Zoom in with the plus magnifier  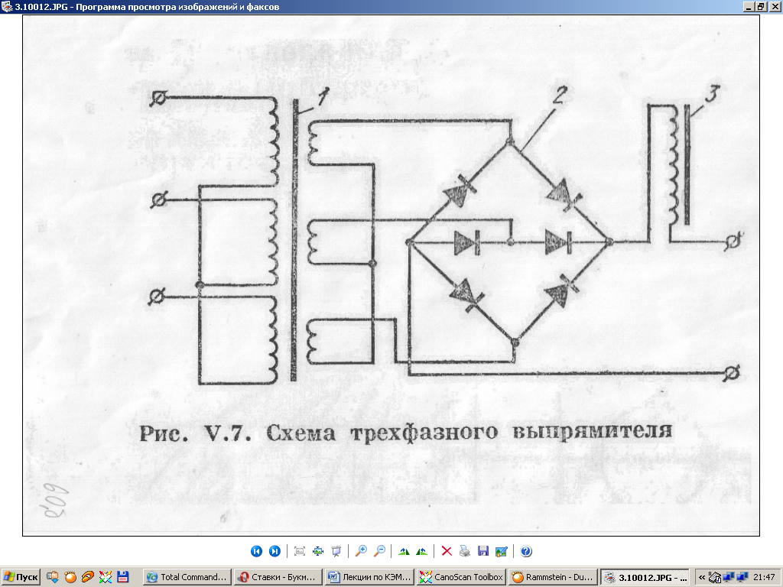[361, 551]
